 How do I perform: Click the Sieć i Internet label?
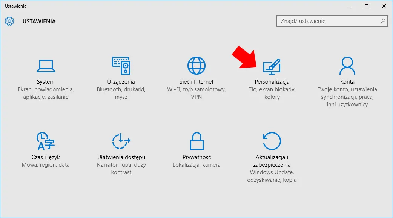tap(196, 82)
